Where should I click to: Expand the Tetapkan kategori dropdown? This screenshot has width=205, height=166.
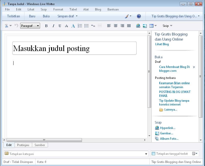[146, 154]
